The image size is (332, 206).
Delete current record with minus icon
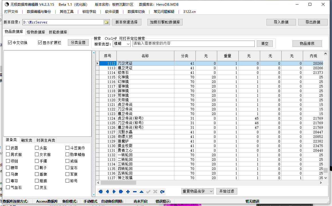tap(135, 192)
